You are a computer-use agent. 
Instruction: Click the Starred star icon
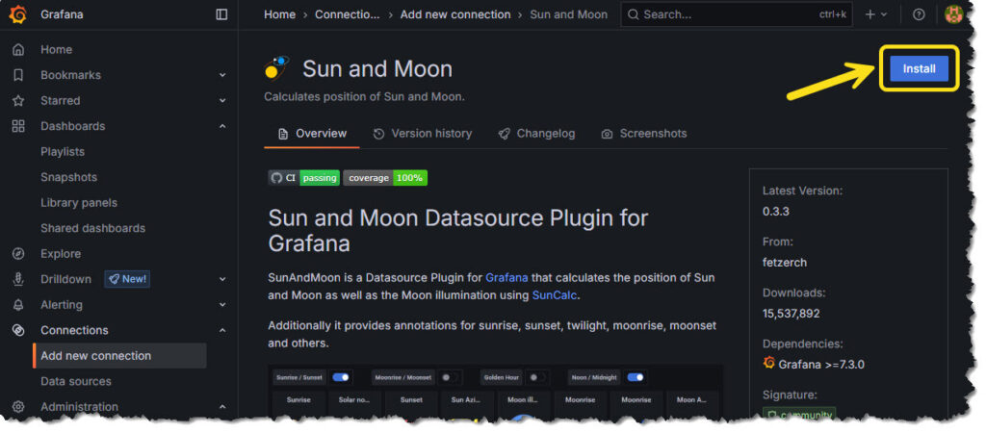click(x=18, y=100)
